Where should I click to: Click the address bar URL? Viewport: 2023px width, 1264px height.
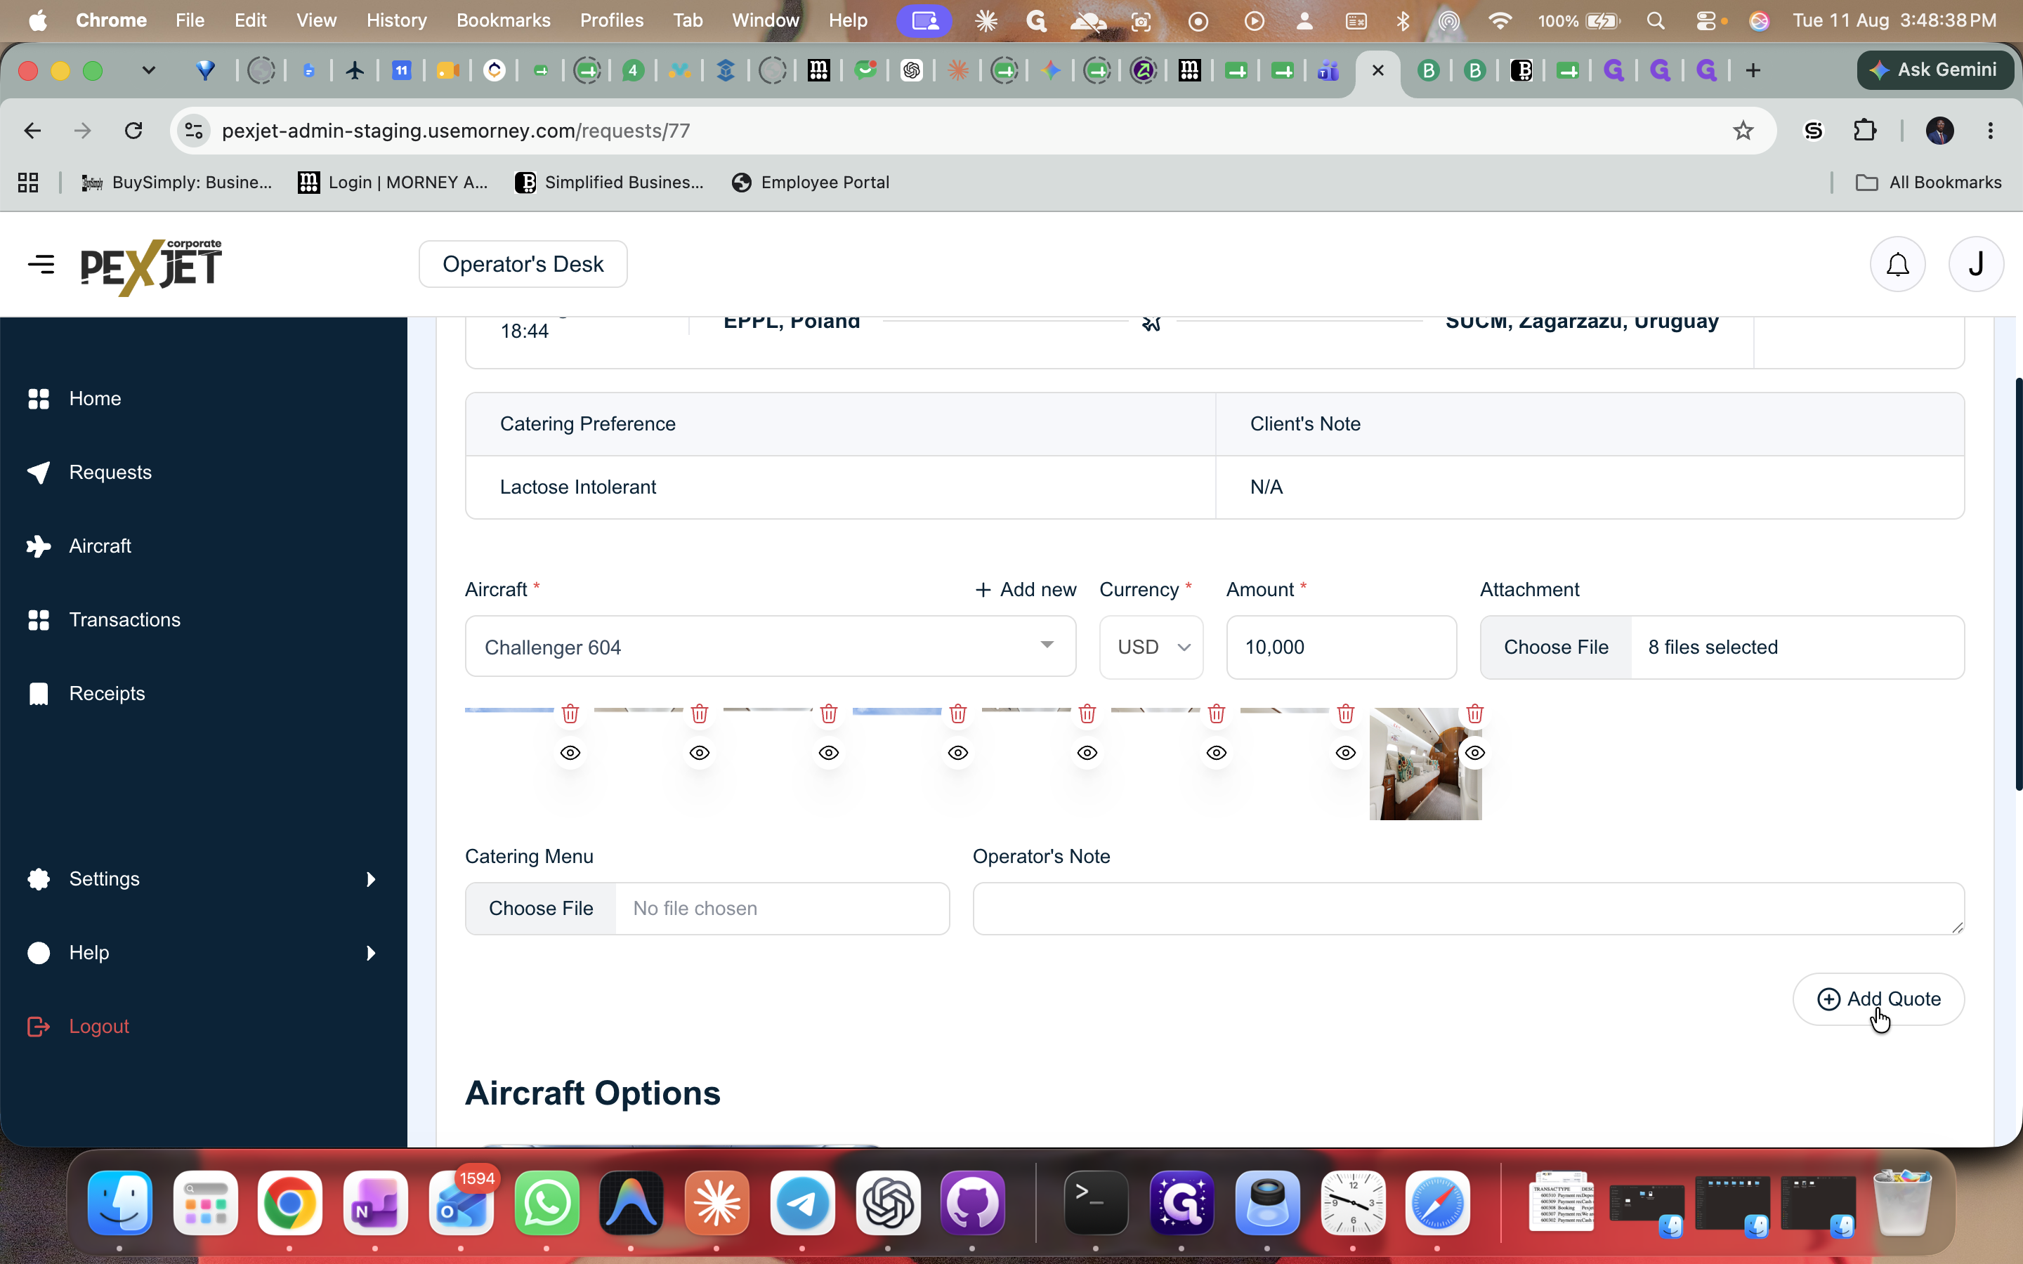coord(456,131)
